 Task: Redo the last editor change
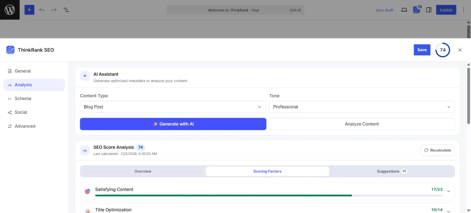54,10
